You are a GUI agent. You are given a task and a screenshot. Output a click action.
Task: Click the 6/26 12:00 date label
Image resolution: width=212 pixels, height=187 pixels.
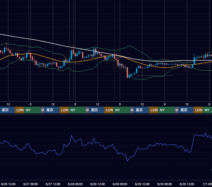8,184
